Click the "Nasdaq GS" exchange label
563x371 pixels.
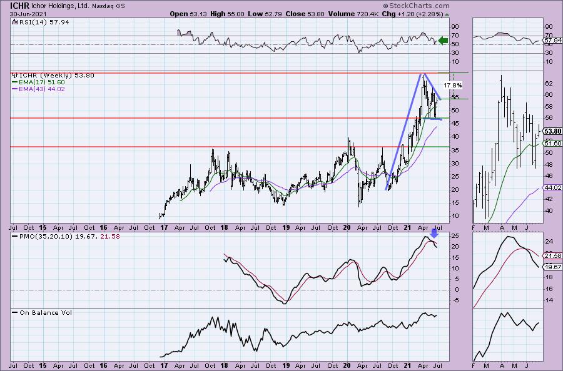[x=108, y=6]
